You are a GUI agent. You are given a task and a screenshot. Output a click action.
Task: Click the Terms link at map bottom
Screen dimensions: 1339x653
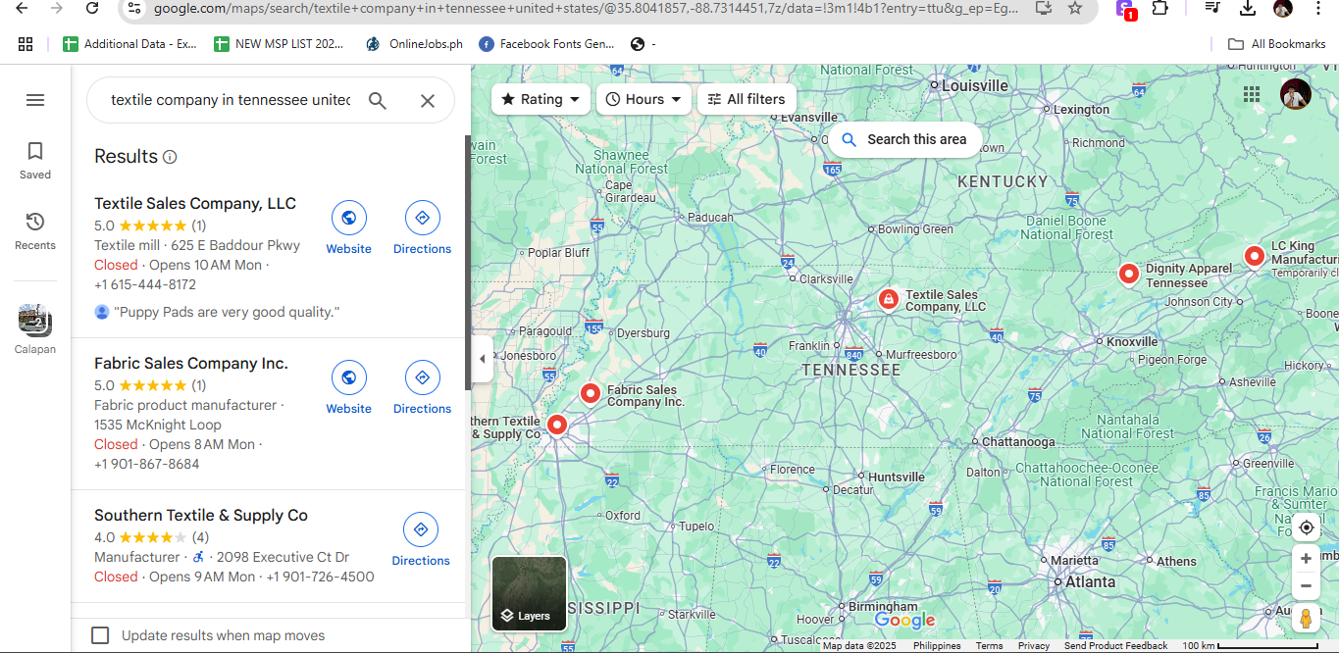pyautogui.click(x=989, y=646)
